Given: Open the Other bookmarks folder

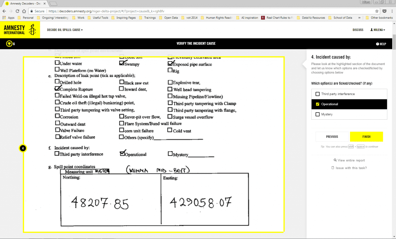Looking at the screenshot, I should pyautogui.click(x=379, y=18).
